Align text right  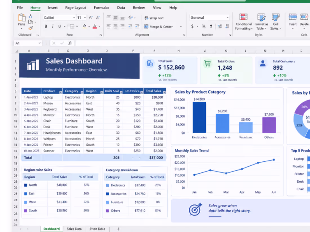pyautogui.click(x=123, y=26)
